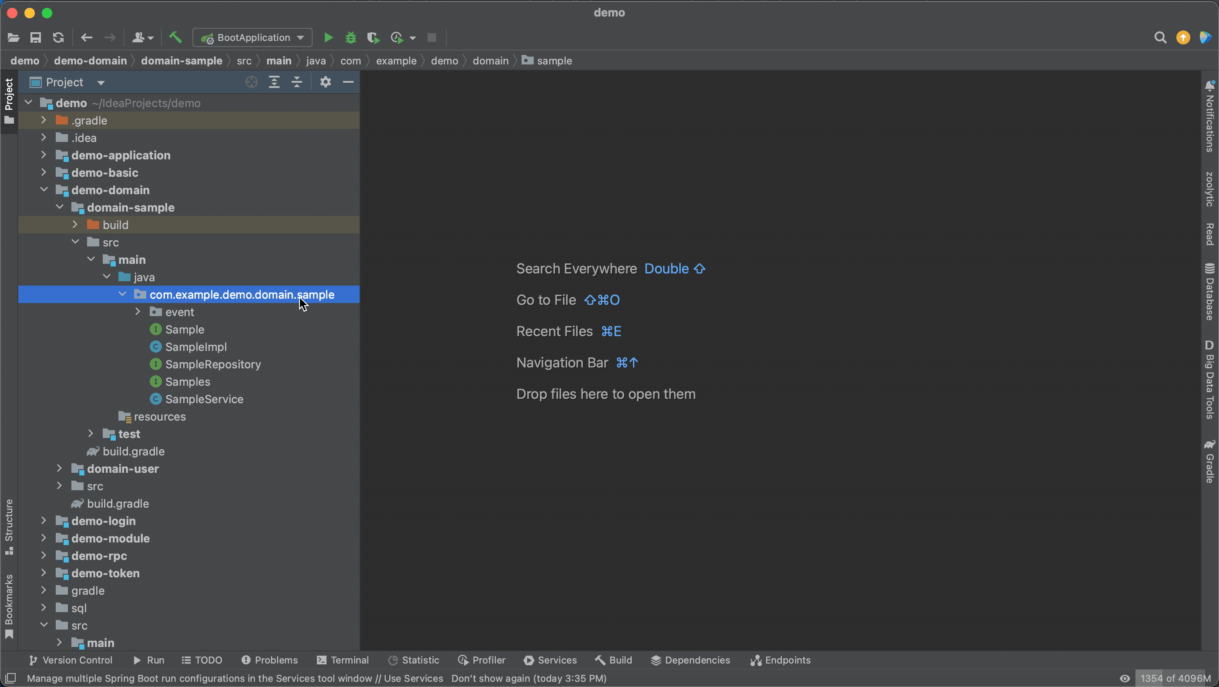Image resolution: width=1219 pixels, height=687 pixels.
Task: Open the Notifications tool window
Action: click(x=1209, y=116)
